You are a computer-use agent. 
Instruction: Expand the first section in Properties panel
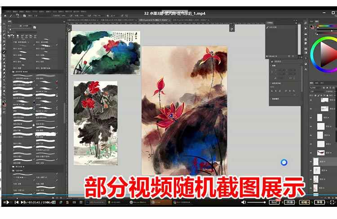pos(271,66)
